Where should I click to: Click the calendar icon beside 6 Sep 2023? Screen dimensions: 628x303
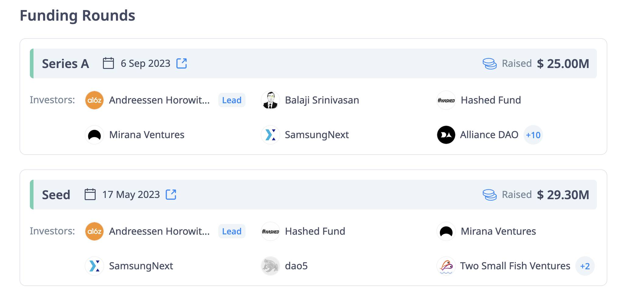(x=108, y=63)
